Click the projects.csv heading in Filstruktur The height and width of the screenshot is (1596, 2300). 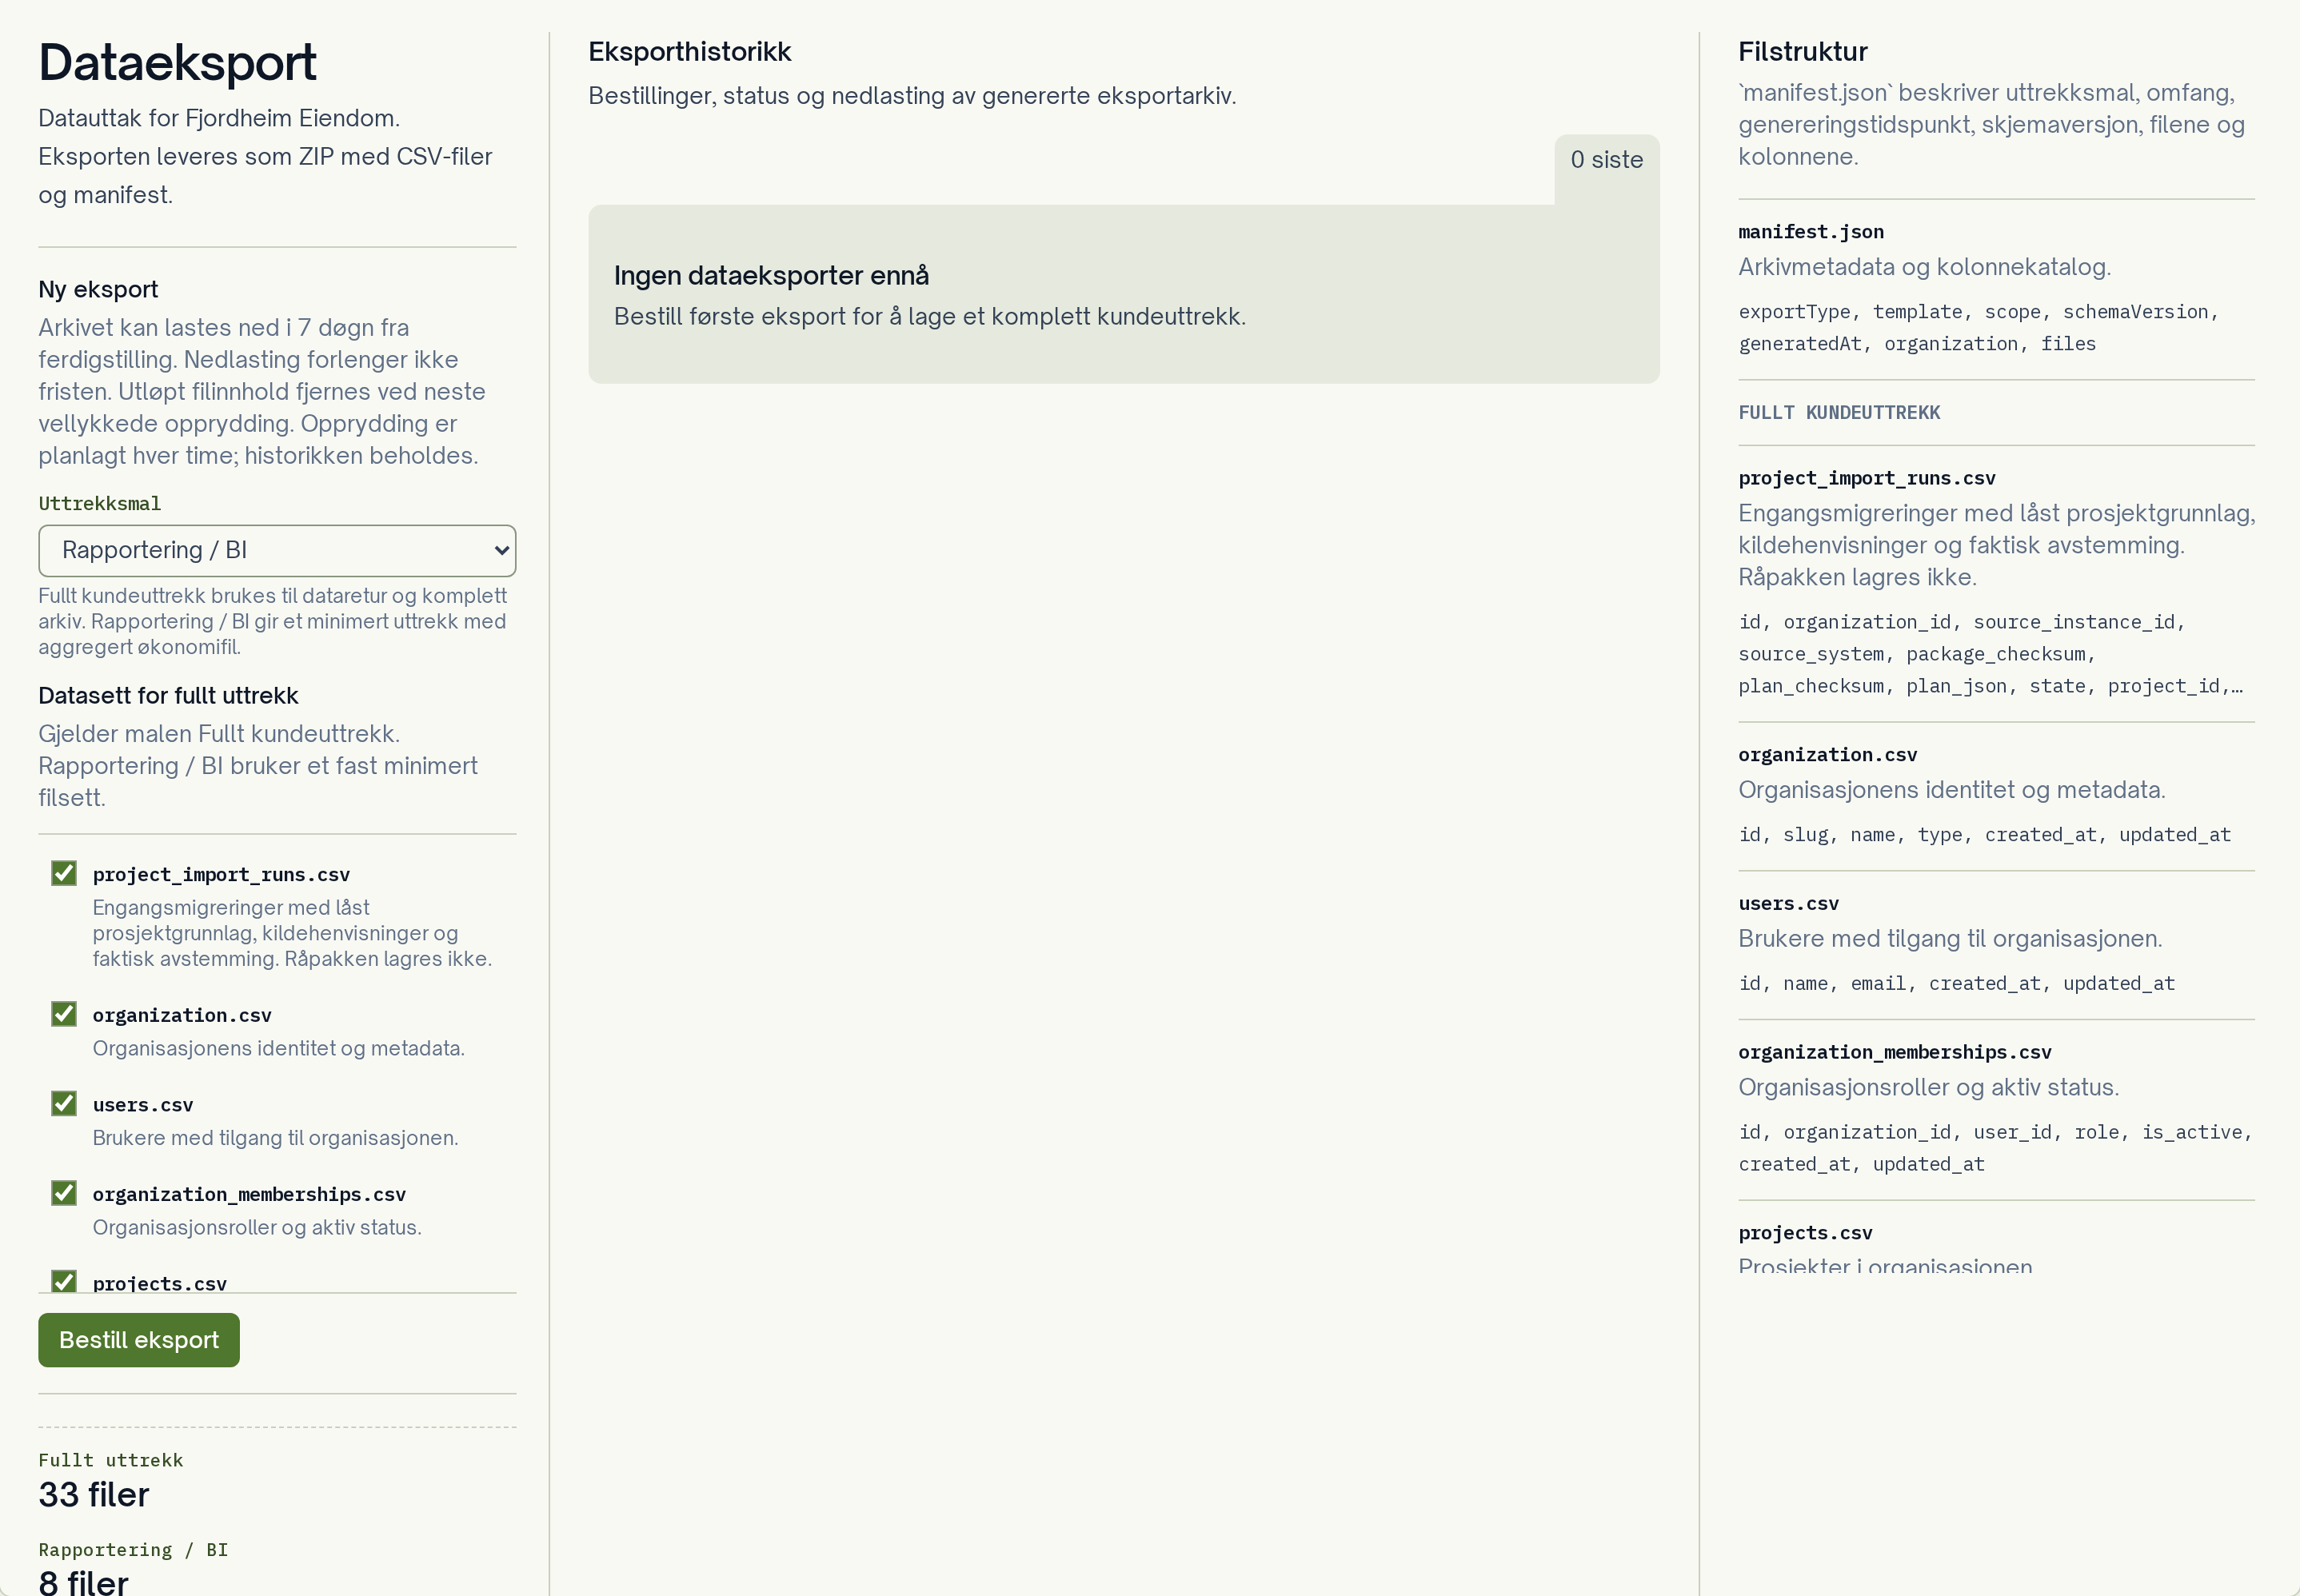(1805, 1233)
